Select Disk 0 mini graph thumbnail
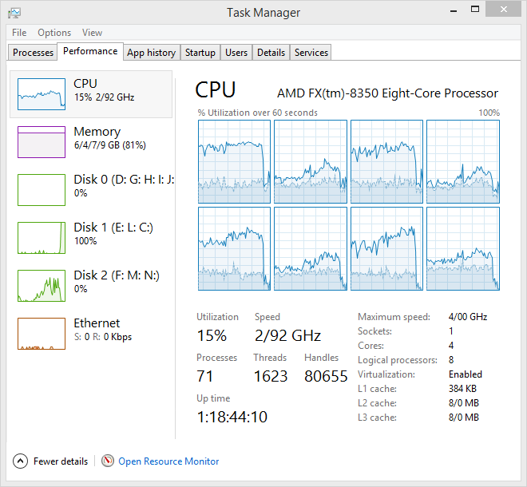Screen dimensions: 527x487 pos(42,190)
